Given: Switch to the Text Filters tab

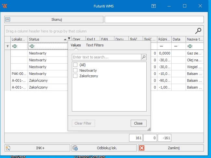Looking at the screenshot, I should (95, 45).
